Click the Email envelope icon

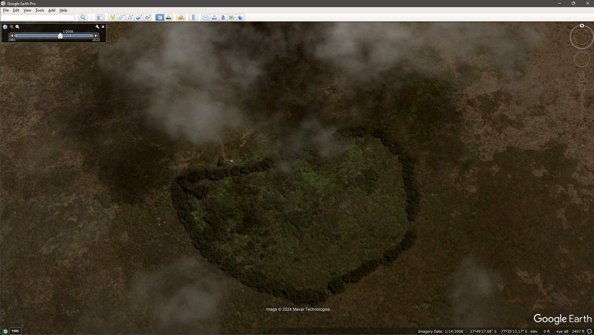(205, 18)
